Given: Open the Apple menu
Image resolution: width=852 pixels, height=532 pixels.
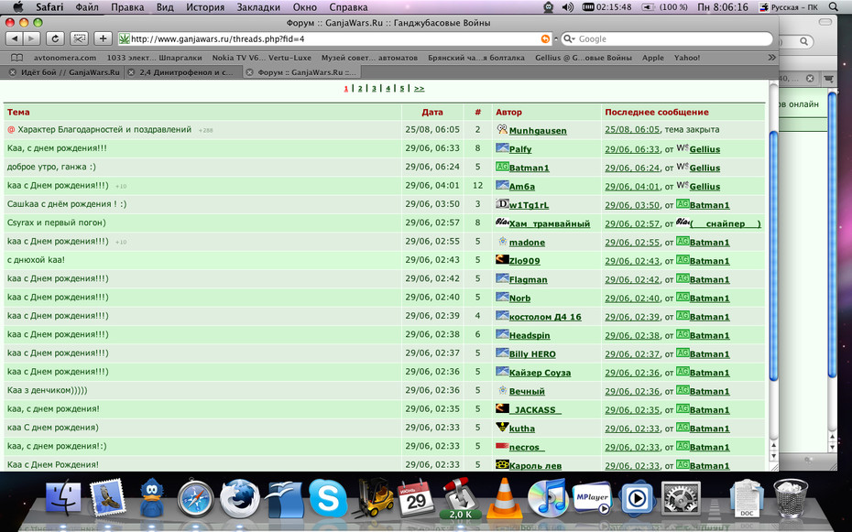Looking at the screenshot, I should [18, 7].
